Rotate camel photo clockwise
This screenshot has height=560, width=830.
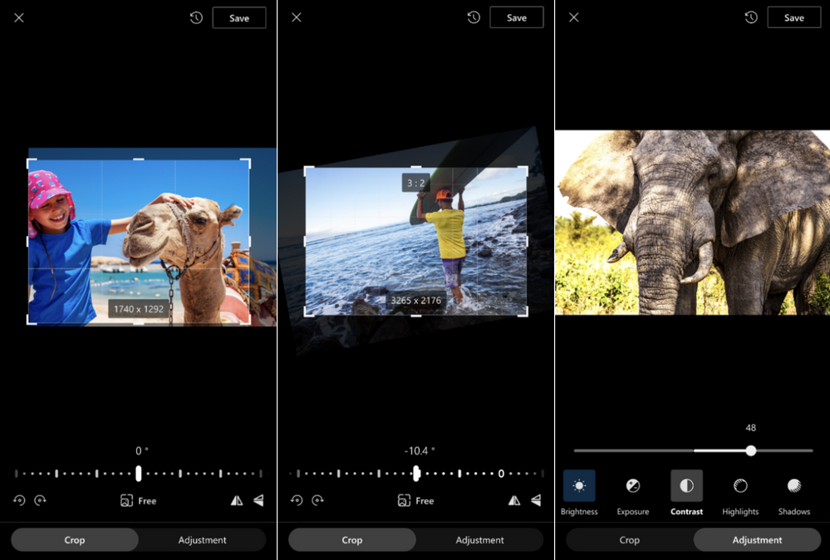pos(40,500)
